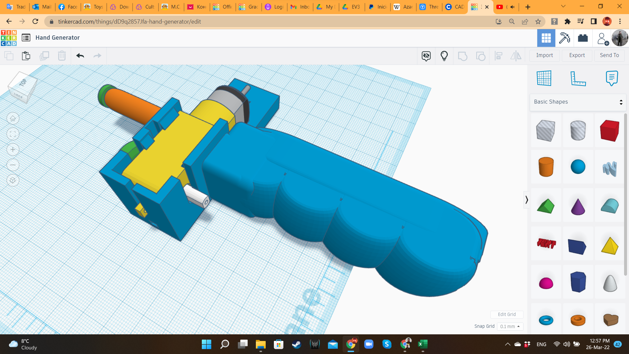The width and height of the screenshot is (629, 354).
Task: Select the Sphere shape from Basic Shapes
Action: [578, 167]
